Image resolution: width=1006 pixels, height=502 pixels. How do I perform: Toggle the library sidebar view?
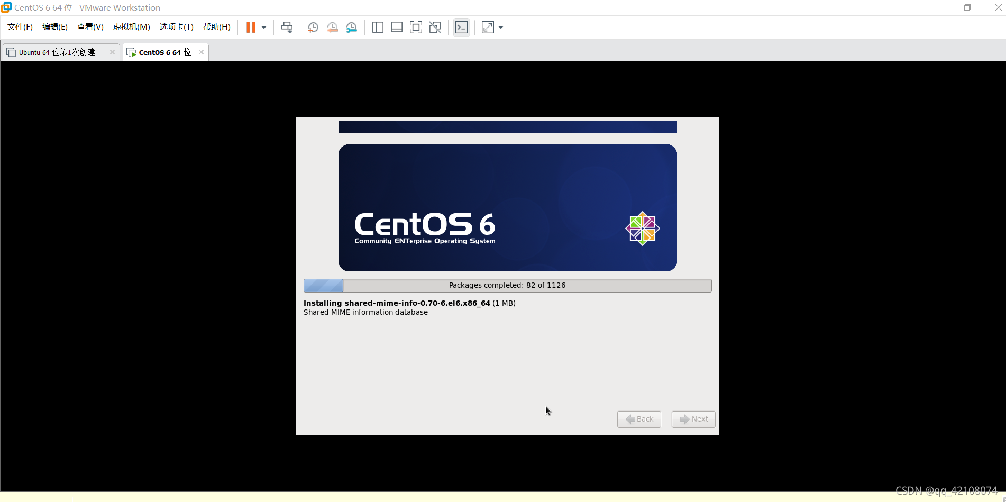coord(378,28)
